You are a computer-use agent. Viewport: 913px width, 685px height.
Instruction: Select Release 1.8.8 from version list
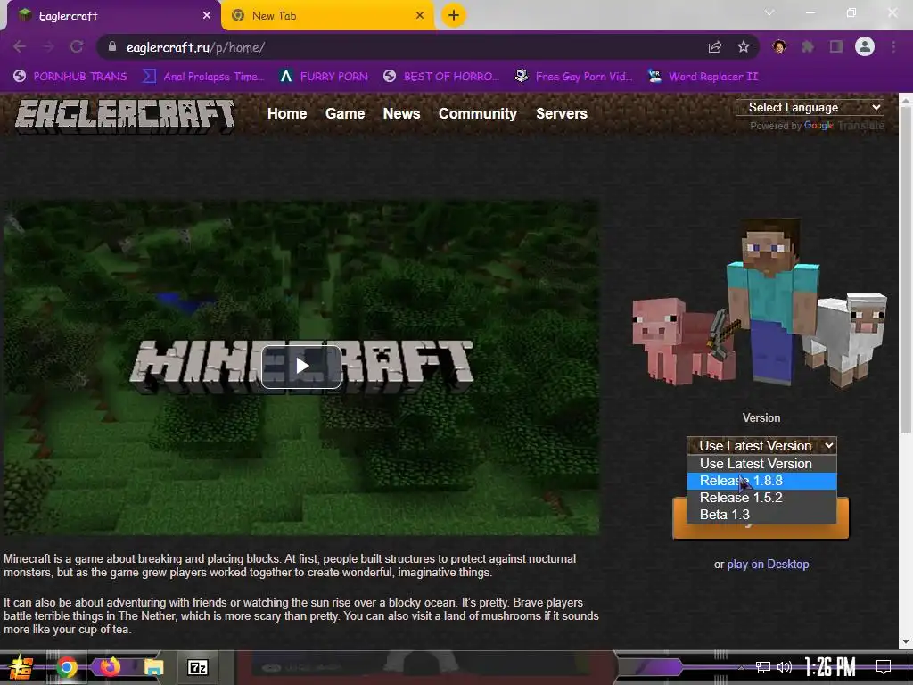tap(761, 481)
